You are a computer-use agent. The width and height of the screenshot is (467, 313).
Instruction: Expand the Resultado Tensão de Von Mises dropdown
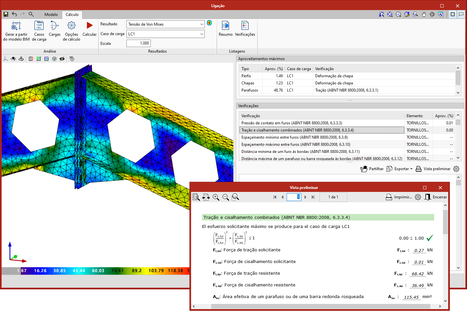tap(201, 24)
